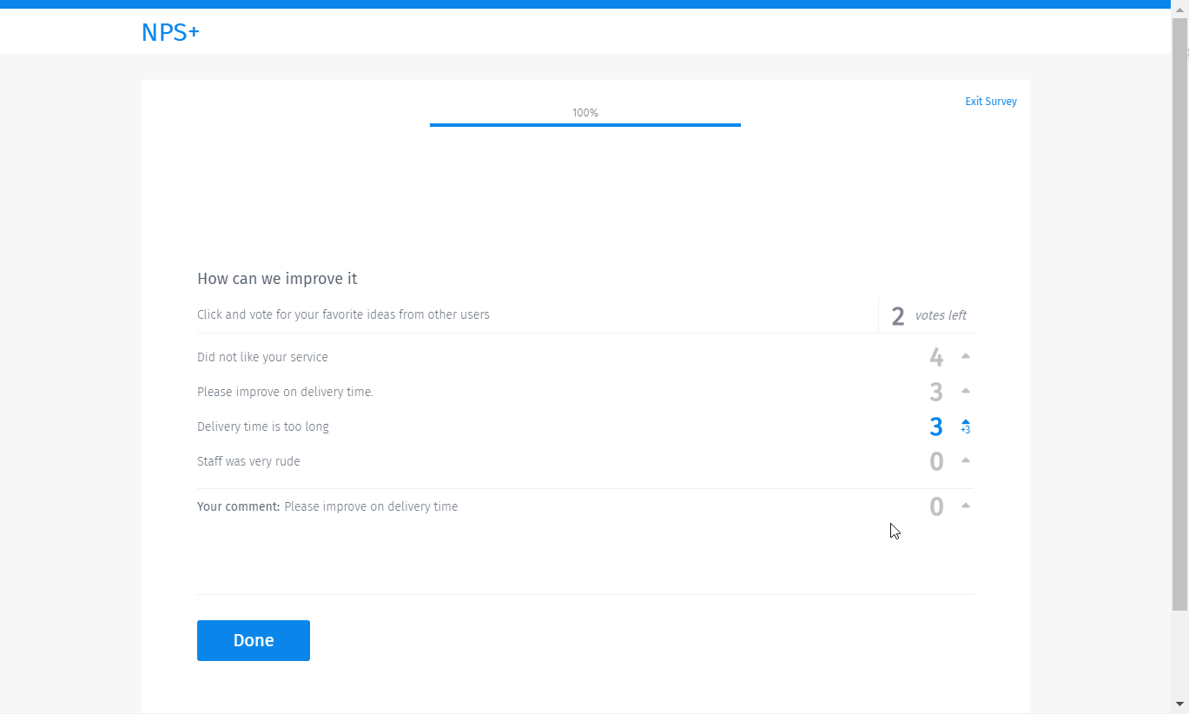Screen dimensions: 1189x714
Task: Click the upvote caret beside "Staff was very rude"
Action: (965, 460)
